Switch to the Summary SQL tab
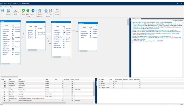The width and height of the screenshot is (188, 109). [138, 19]
